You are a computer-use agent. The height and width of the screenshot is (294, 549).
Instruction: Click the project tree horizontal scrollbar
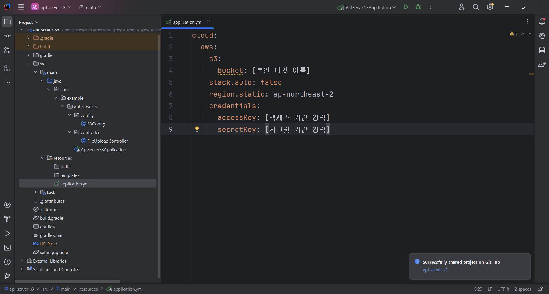[x=67, y=281]
